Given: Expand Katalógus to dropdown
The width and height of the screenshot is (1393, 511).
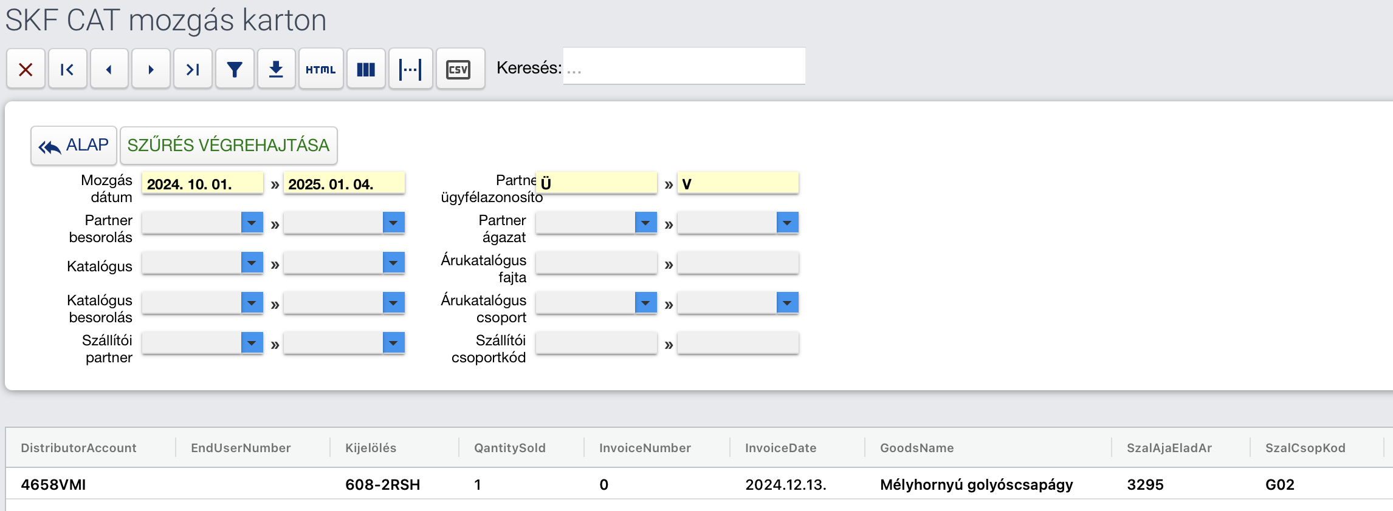Looking at the screenshot, I should point(393,263).
